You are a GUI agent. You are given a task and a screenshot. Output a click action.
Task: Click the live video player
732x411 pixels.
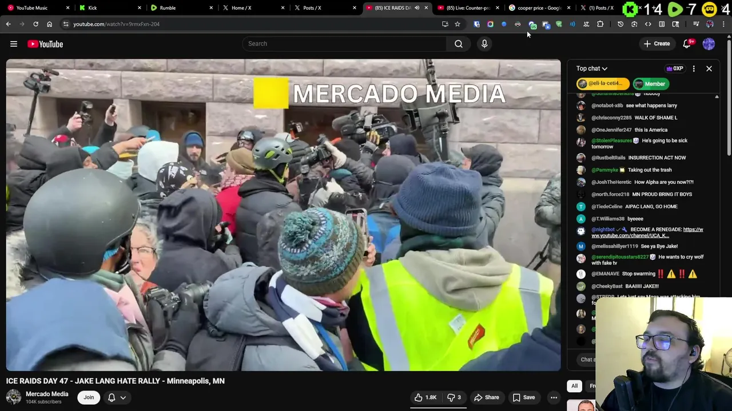click(x=283, y=215)
